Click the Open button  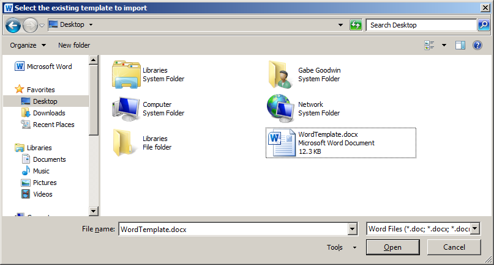(x=392, y=247)
